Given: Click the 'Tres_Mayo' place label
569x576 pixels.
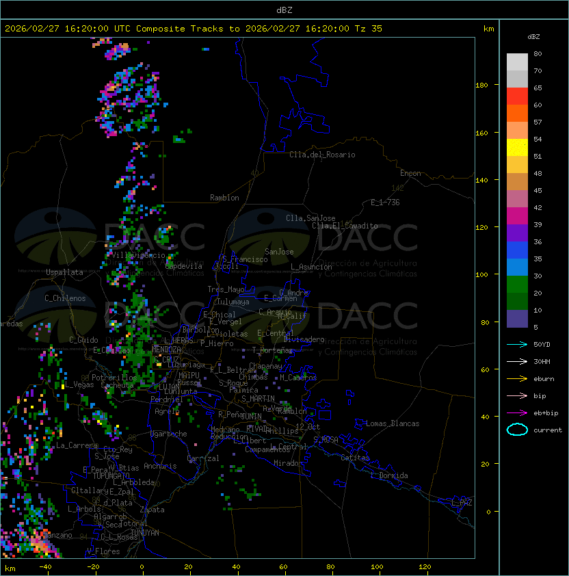Looking at the screenshot, I should pos(226,289).
